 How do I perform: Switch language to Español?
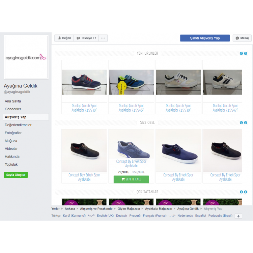201,216
